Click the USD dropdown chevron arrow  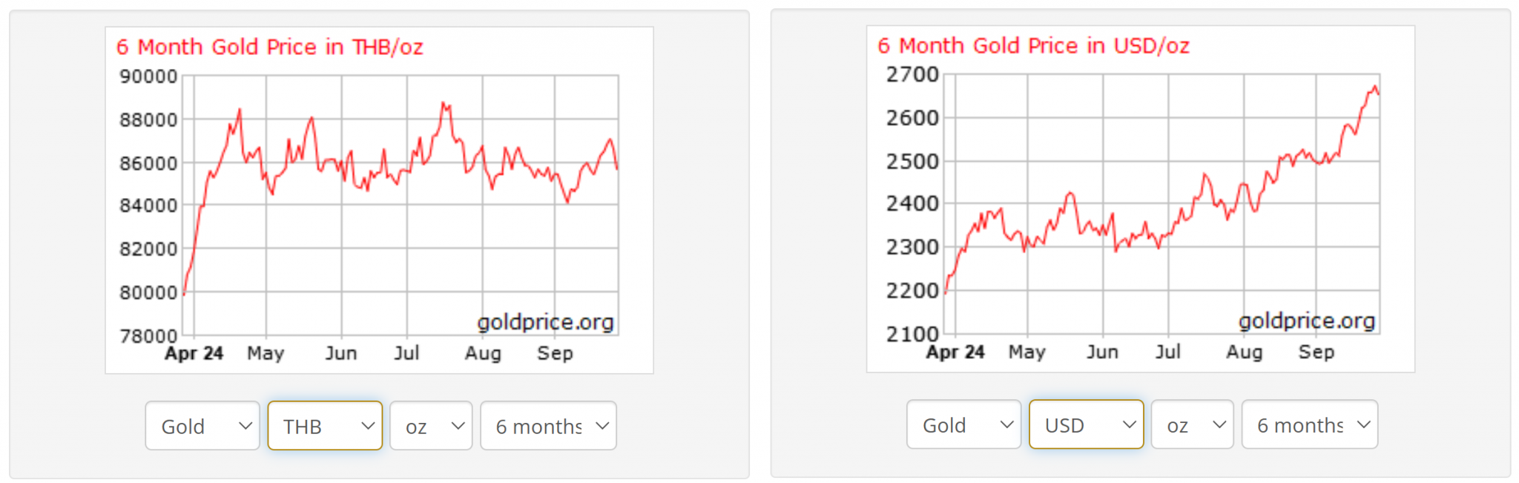click(1129, 424)
